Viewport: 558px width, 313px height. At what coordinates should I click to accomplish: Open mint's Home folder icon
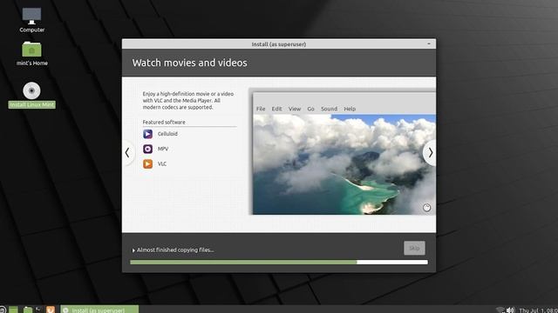pos(31,49)
